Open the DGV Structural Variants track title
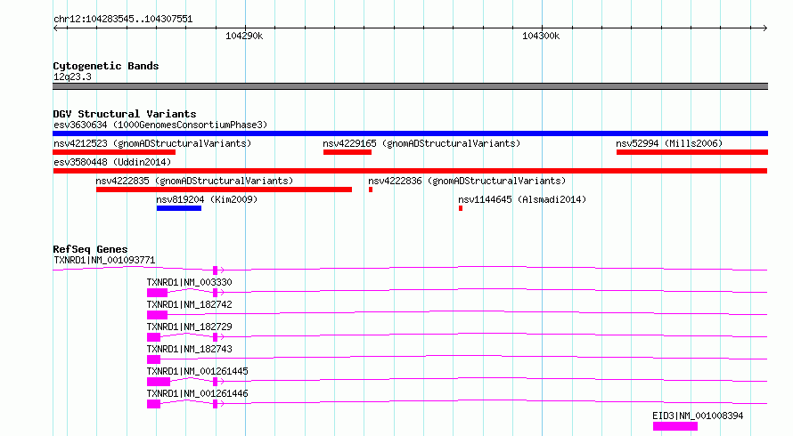Screen dimensions: 793x436 point(125,114)
